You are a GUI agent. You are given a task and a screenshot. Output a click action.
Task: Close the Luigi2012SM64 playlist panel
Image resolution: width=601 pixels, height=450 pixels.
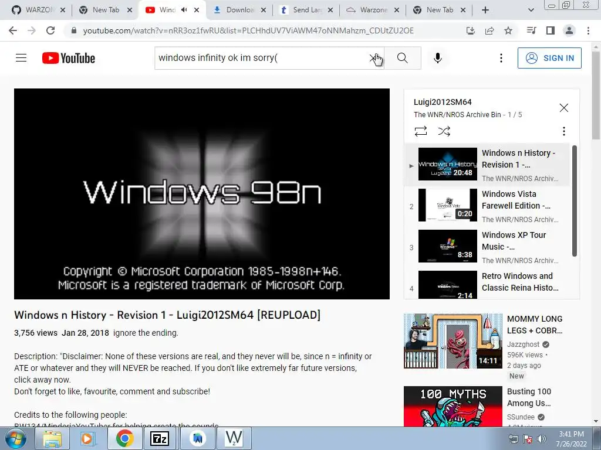point(564,108)
